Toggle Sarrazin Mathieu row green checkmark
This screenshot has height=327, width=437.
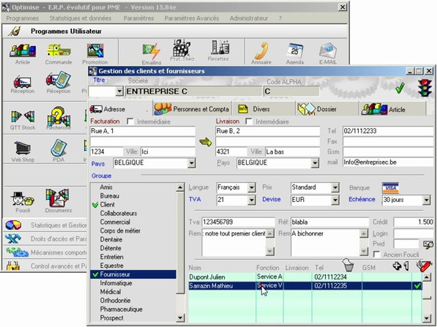click(x=417, y=286)
